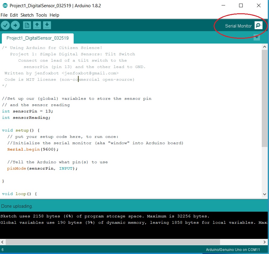
Task: Click the Arduino/Genuino Uno on COM11 status text
Action: [232, 249]
